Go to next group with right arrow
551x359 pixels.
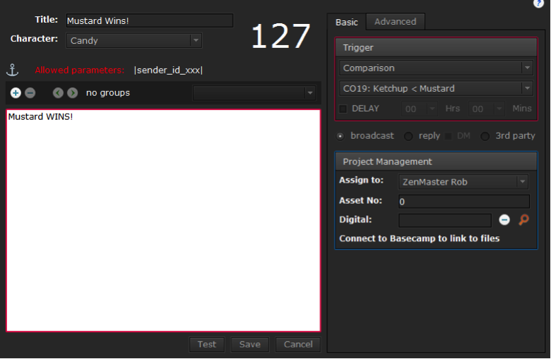[73, 93]
